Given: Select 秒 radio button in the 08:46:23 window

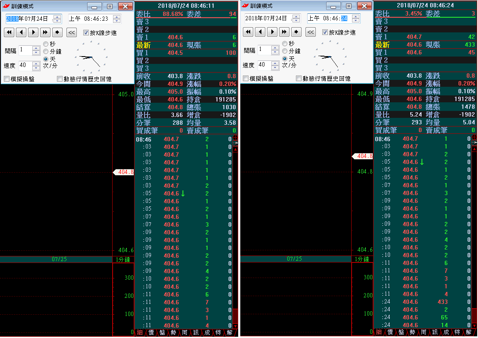Looking at the screenshot, I should [46, 44].
